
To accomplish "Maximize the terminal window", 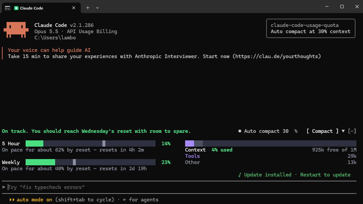I will 342,7.
